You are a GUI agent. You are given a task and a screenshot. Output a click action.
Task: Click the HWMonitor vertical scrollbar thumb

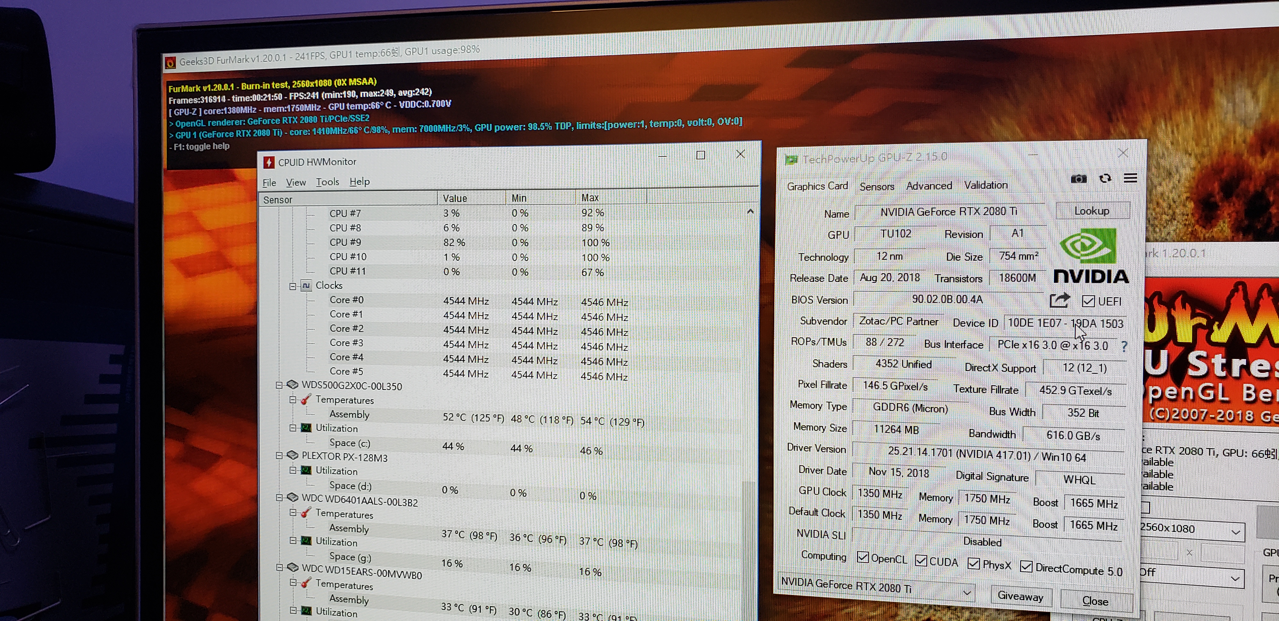(749, 551)
